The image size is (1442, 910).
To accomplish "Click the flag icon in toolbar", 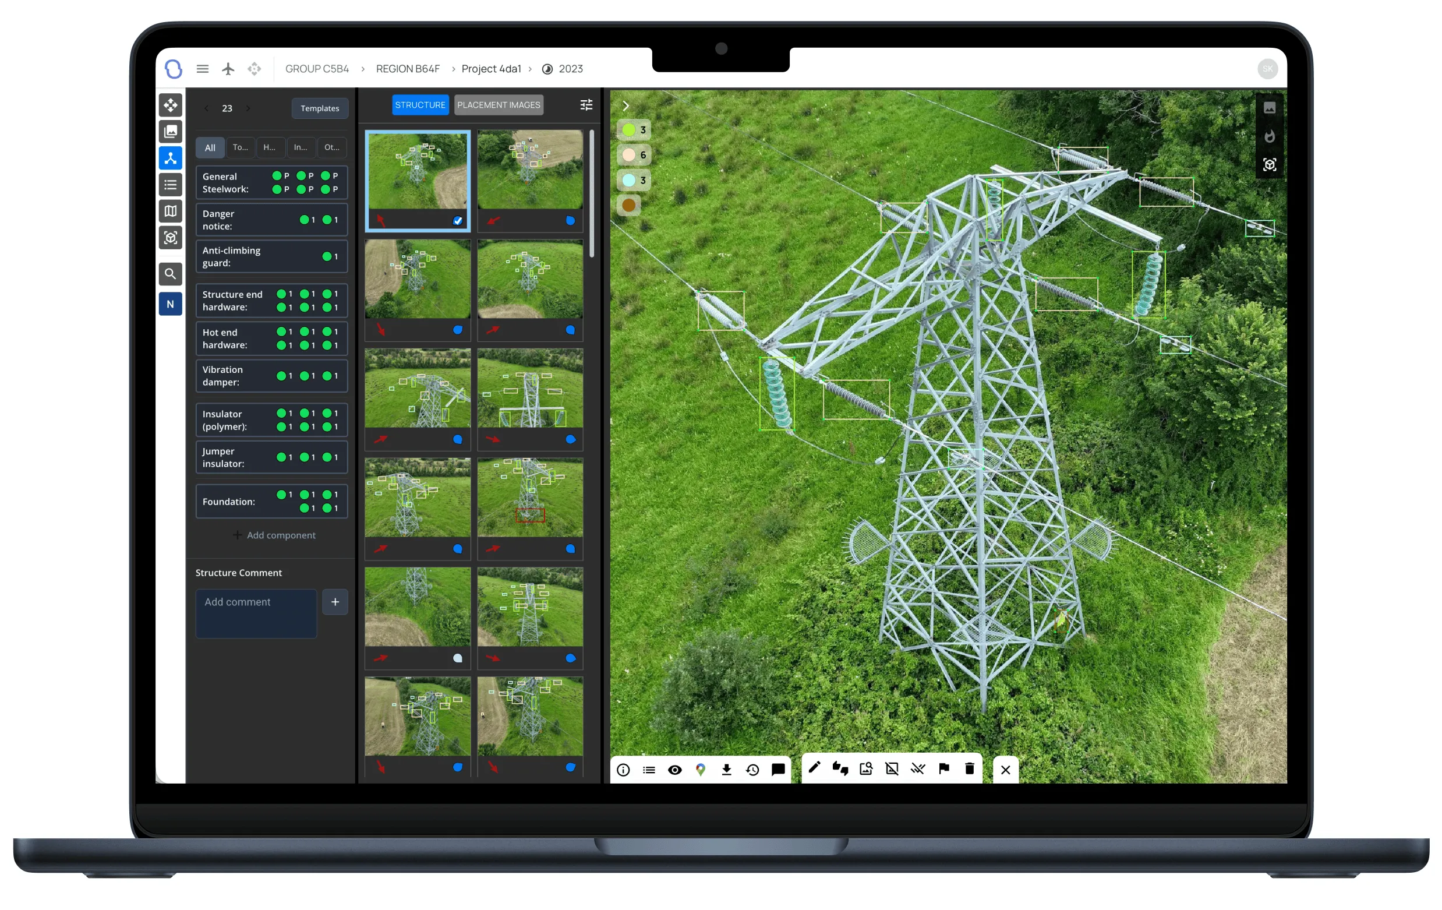I will click(x=944, y=768).
